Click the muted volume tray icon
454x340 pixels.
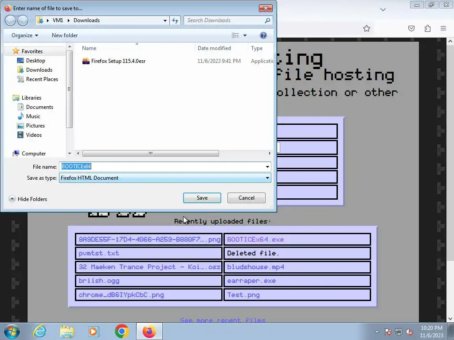(x=409, y=332)
